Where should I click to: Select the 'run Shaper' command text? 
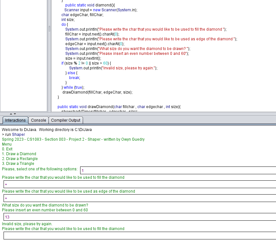coord(14,134)
